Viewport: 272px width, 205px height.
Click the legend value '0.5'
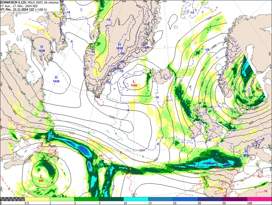pos(27,203)
